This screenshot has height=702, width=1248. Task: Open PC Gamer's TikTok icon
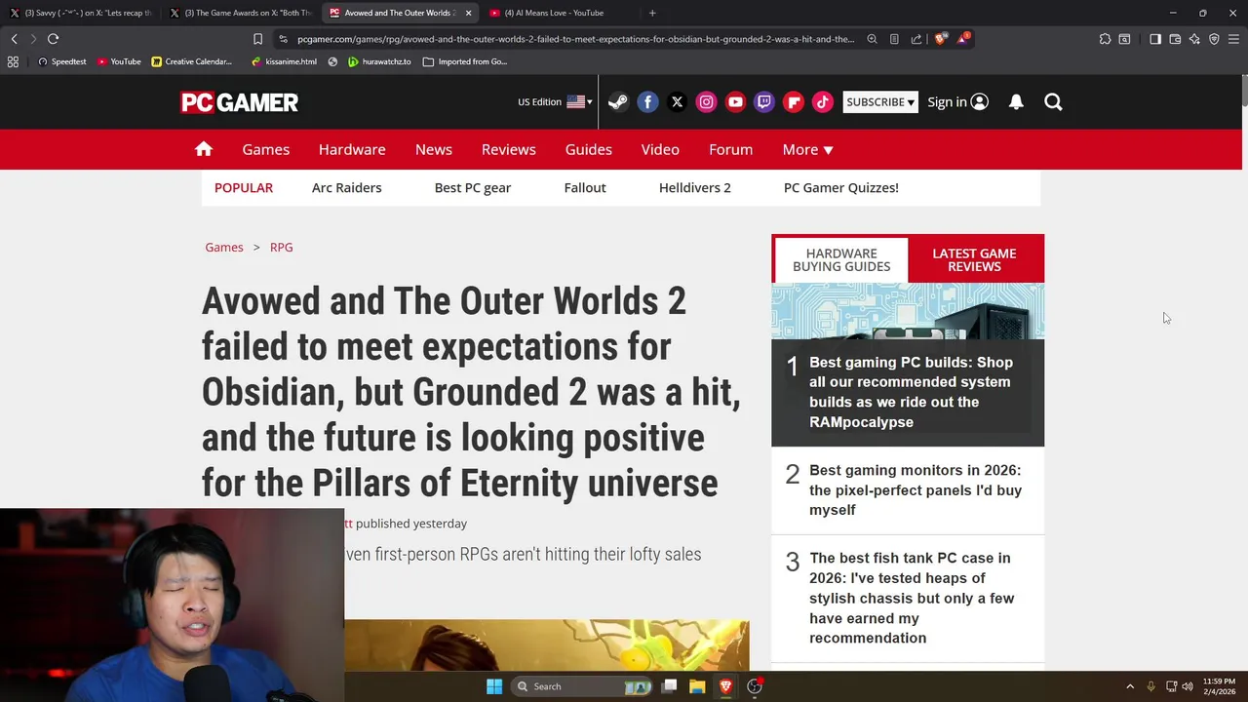(x=823, y=101)
